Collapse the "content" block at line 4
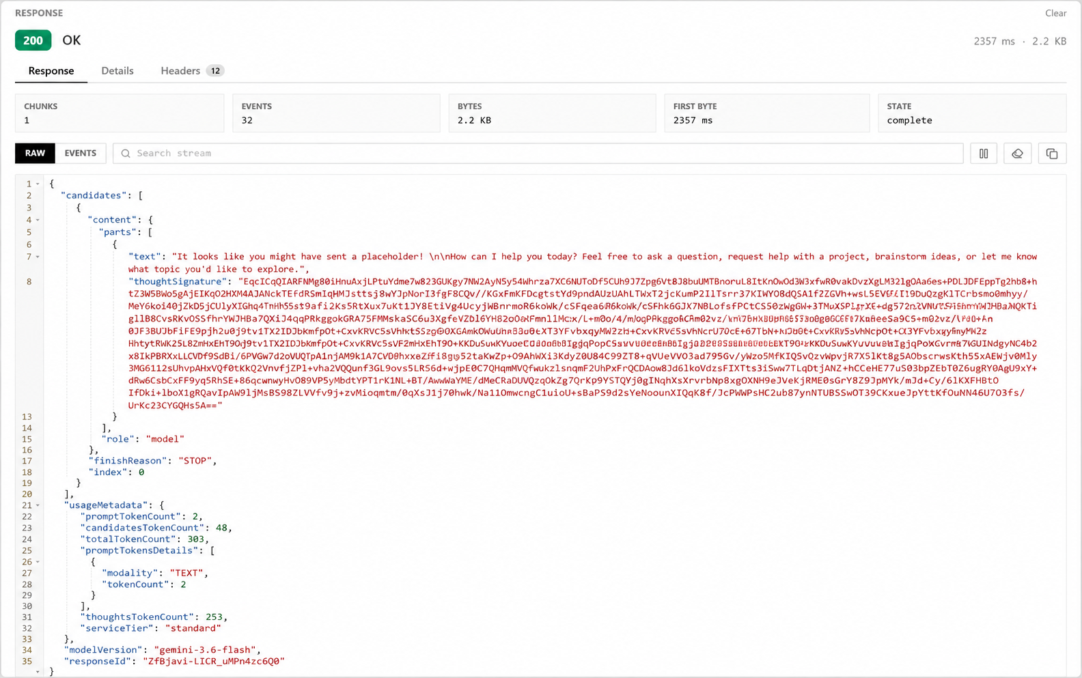 tap(38, 220)
